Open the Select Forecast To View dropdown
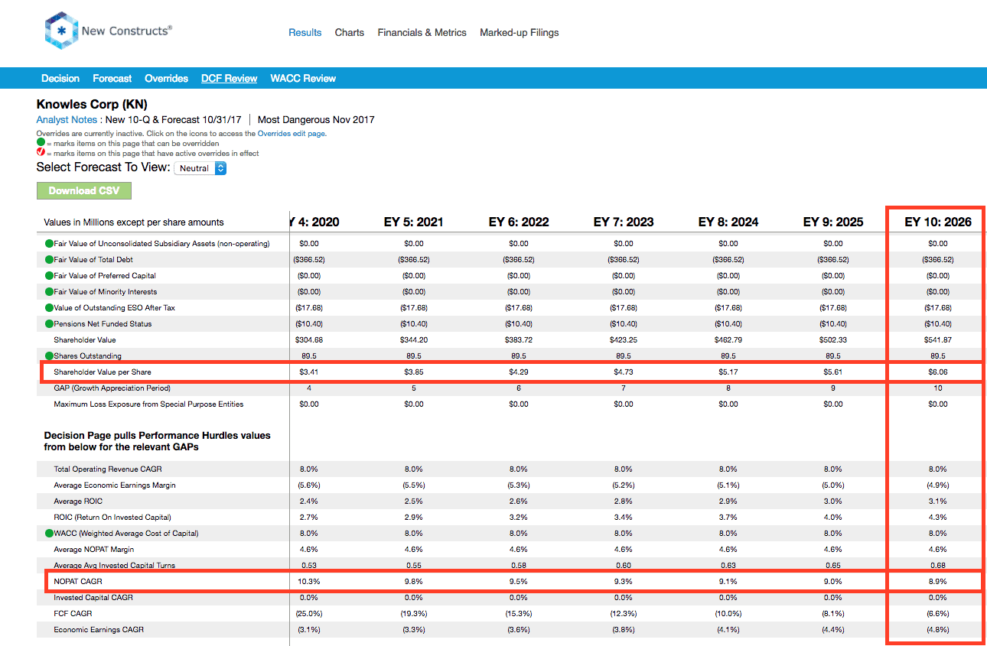 (x=200, y=168)
